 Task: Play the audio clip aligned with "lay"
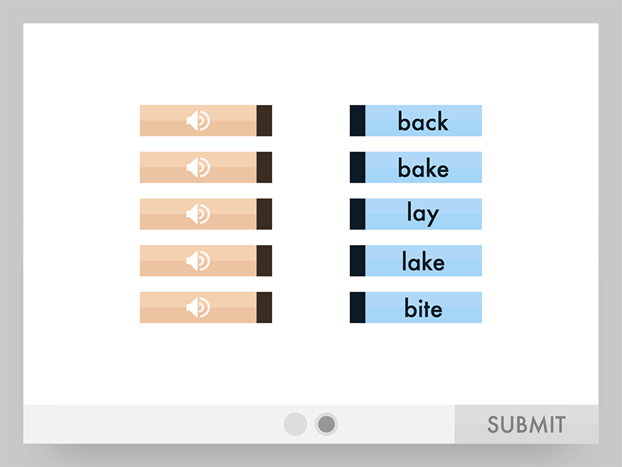198,214
